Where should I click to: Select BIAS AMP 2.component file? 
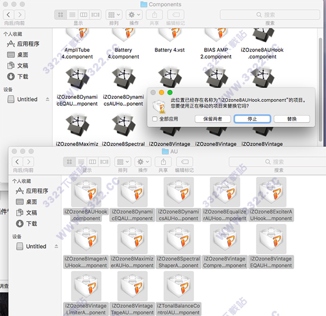click(x=216, y=44)
